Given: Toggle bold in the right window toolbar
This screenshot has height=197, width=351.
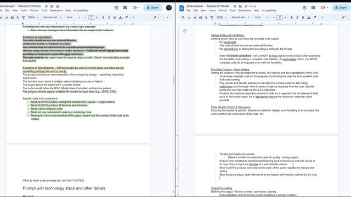Looking at the screenshot, I should pyautogui.click(x=292, y=18).
